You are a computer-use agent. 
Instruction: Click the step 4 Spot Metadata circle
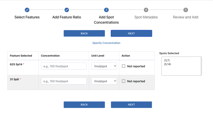146,10
